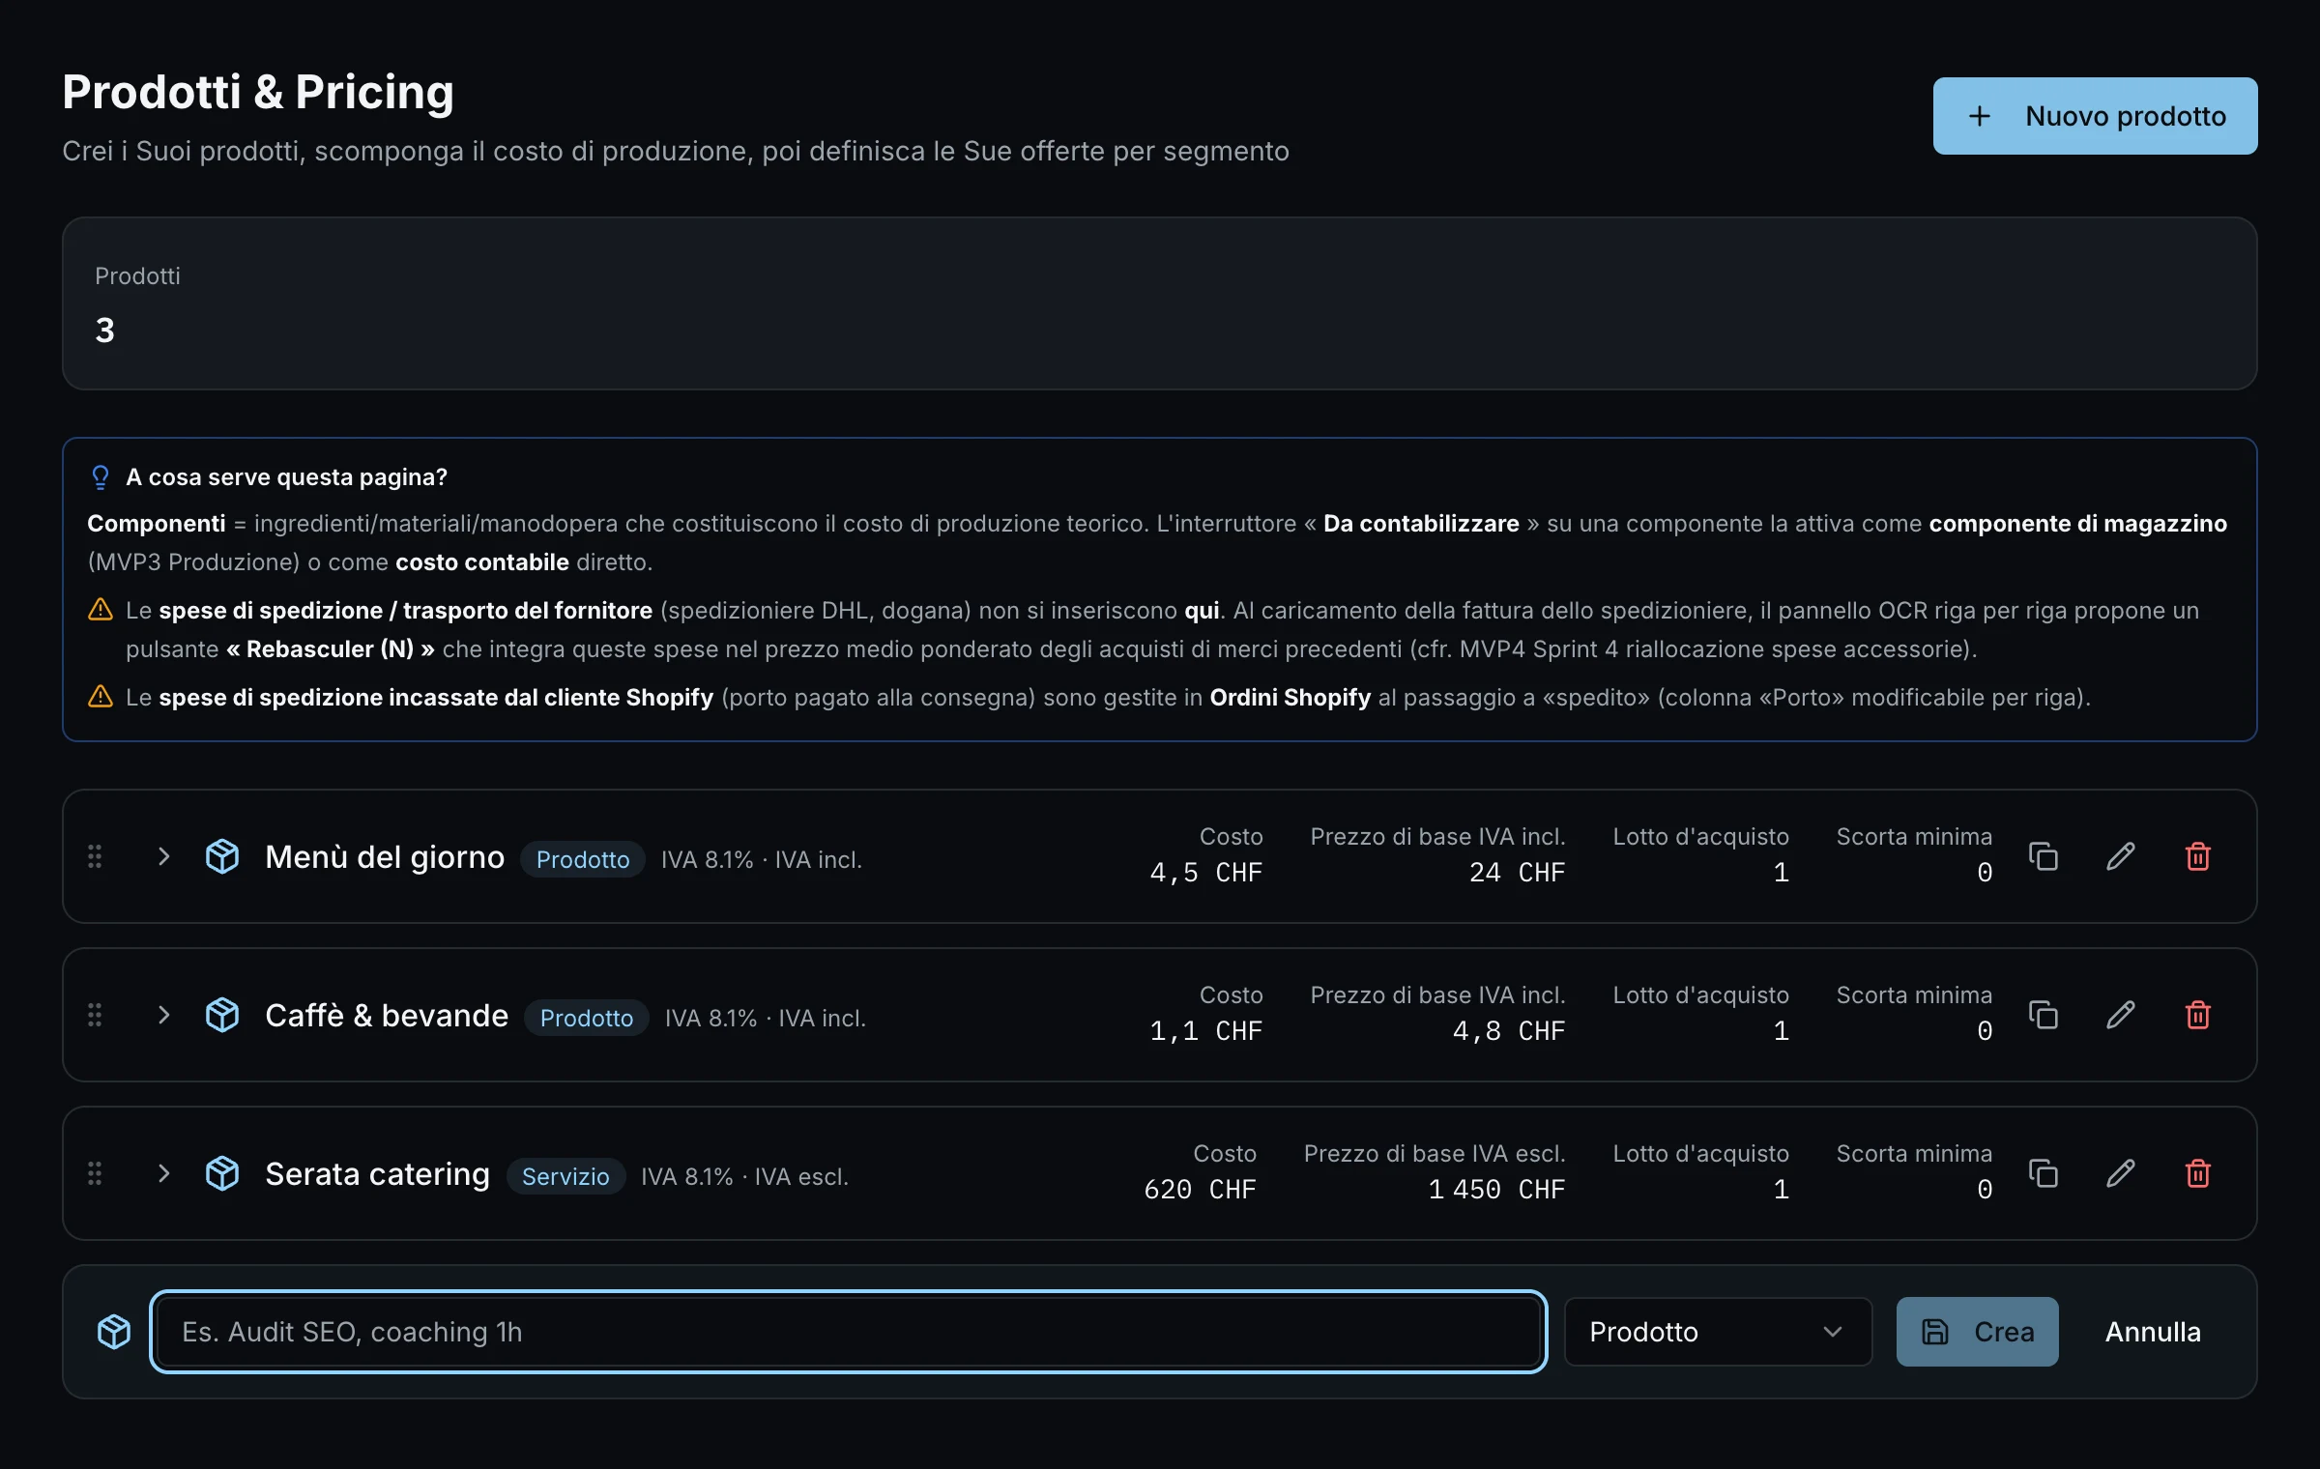Delete Caffè & bevande with trash icon

[x=2197, y=1015]
